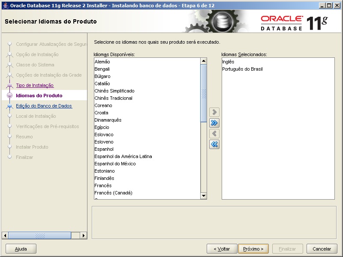Open the Ajuda help button
The width and height of the screenshot is (343, 257).
[x=21, y=249]
